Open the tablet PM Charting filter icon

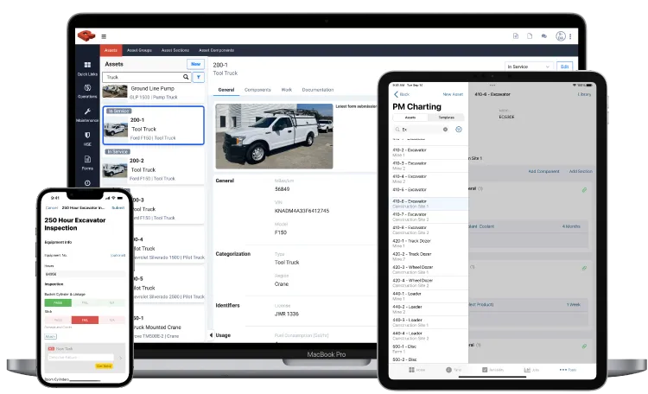(x=459, y=130)
